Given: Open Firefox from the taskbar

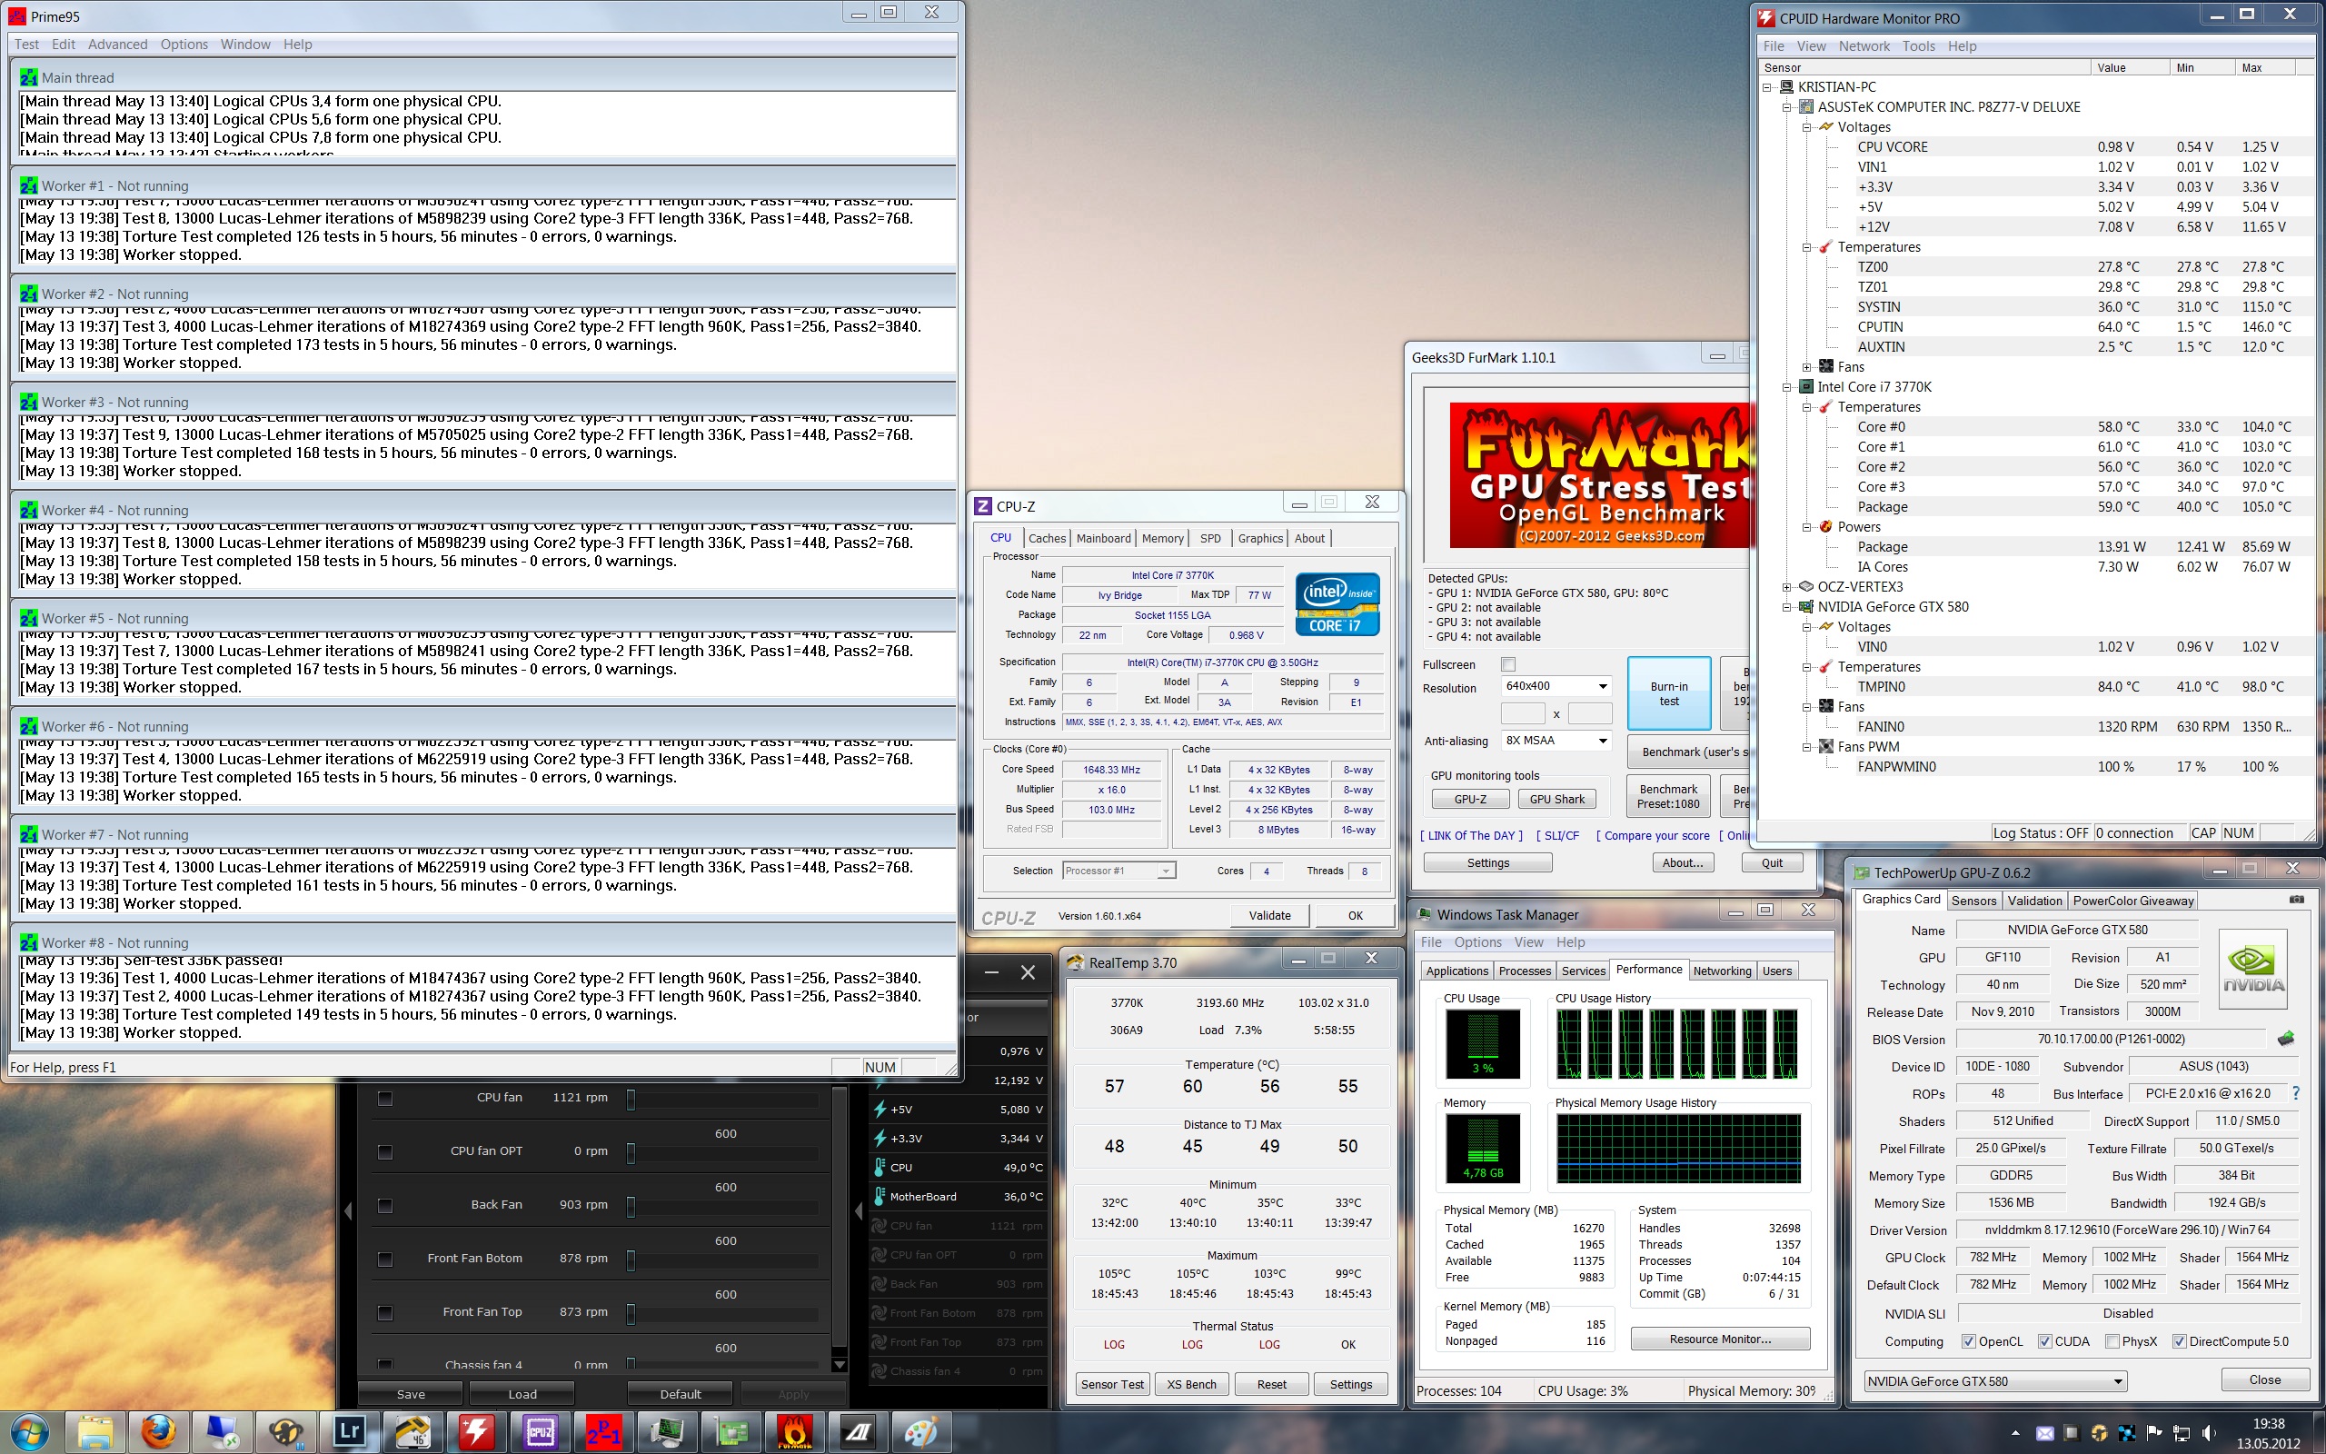Looking at the screenshot, I should tap(160, 1433).
